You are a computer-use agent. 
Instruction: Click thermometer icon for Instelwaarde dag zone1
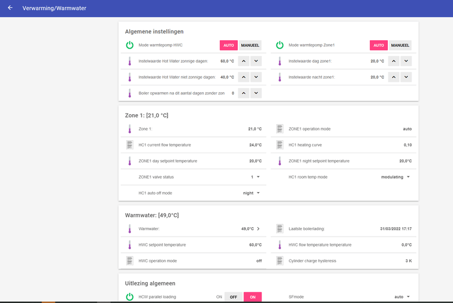280,61
